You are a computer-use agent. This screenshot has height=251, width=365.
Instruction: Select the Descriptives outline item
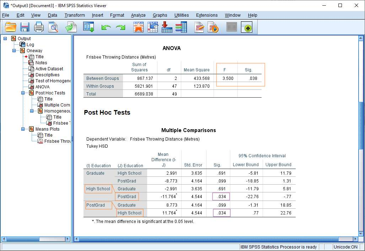click(48, 75)
